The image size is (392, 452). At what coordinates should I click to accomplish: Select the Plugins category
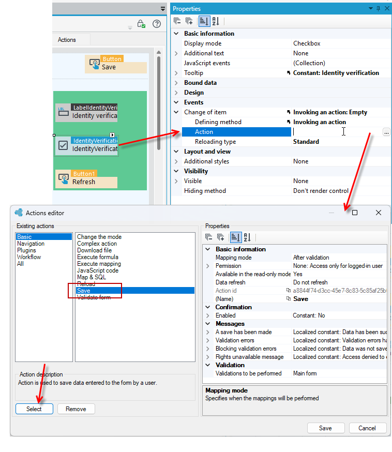(26, 250)
